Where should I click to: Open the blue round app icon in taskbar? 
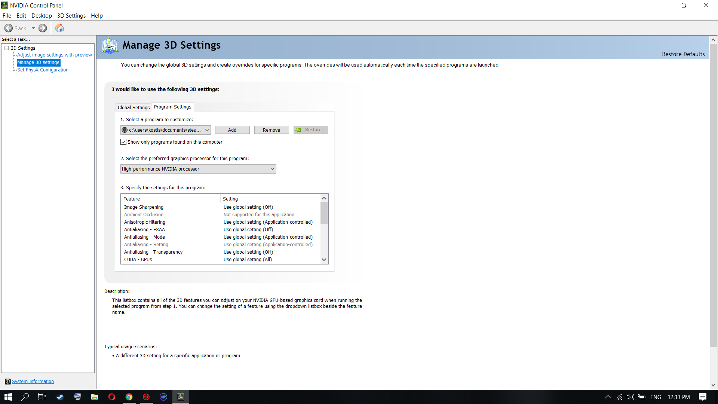click(163, 397)
